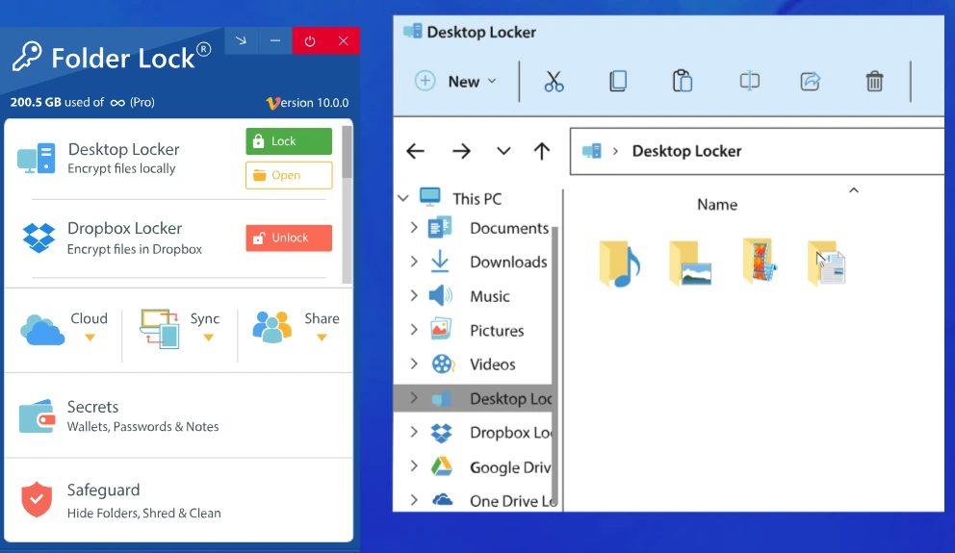Click the compact view arrow in Folder Lock
The width and height of the screenshot is (955, 553).
pos(242,40)
